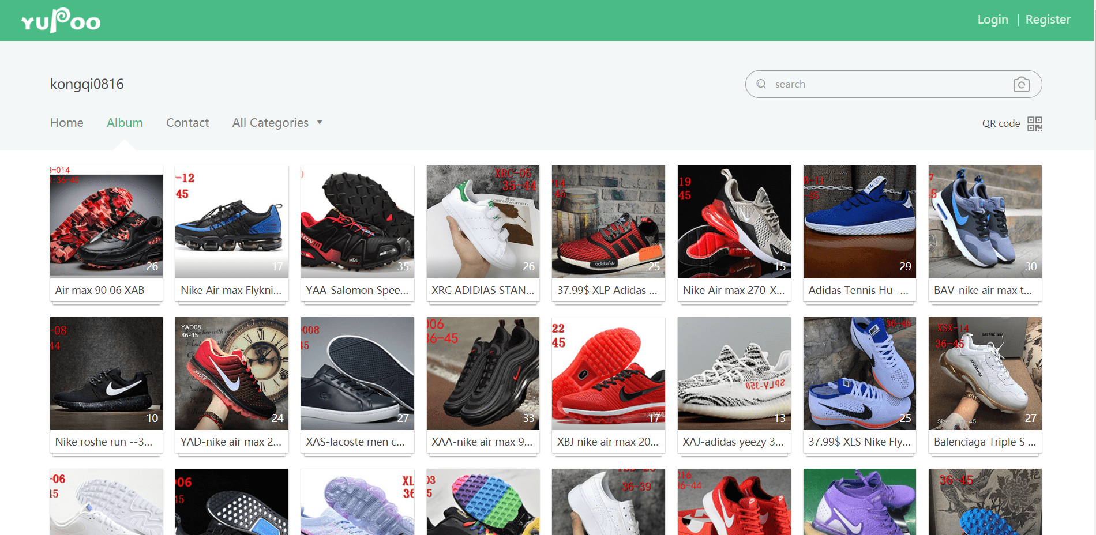
Task: Click the Login link
Action: tap(993, 20)
